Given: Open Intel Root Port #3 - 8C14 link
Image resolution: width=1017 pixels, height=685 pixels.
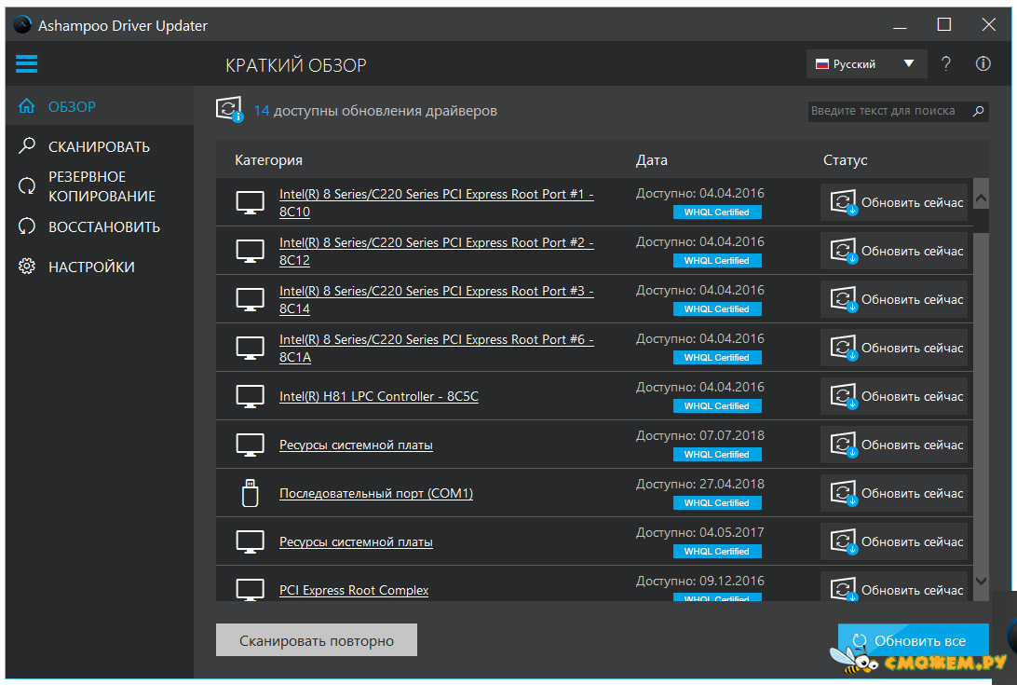Looking at the screenshot, I should pyautogui.click(x=437, y=299).
